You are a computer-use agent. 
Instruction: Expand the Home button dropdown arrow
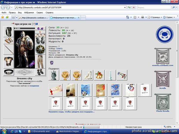[131, 17]
